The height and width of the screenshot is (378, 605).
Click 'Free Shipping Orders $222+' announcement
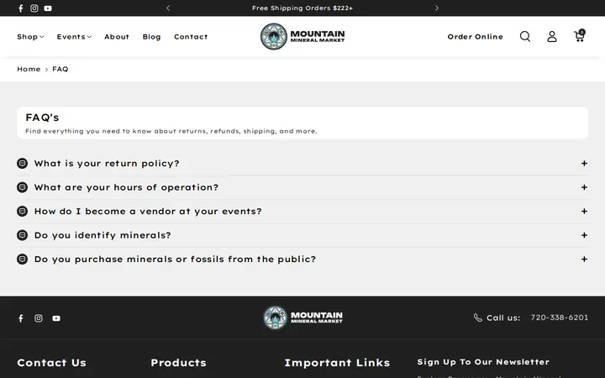point(302,8)
